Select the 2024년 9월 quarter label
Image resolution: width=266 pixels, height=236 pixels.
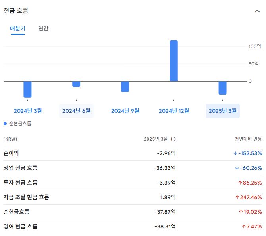125,111
